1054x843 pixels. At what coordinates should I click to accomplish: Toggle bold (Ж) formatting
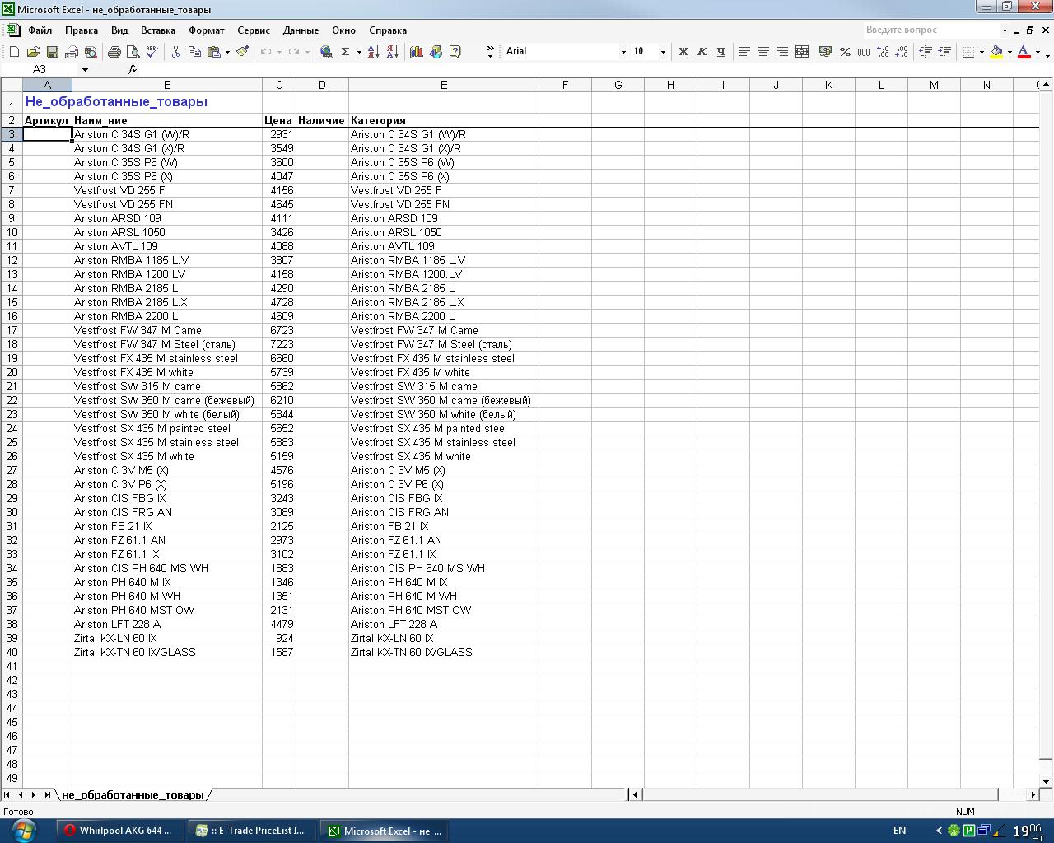[x=683, y=52]
